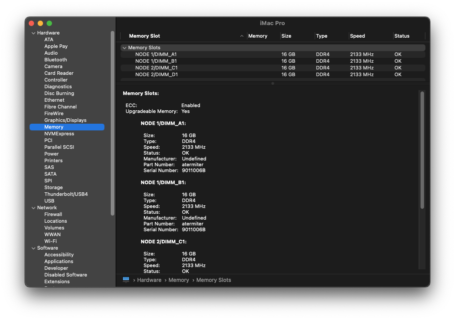The width and height of the screenshot is (455, 320).
Task: Select Thunderbolt/USB4 in the sidebar
Action: pos(66,194)
